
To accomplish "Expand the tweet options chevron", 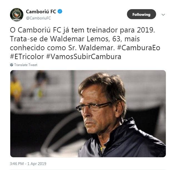I will point(163,15).
